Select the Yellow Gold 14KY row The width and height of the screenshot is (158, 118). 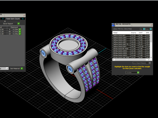131,40
